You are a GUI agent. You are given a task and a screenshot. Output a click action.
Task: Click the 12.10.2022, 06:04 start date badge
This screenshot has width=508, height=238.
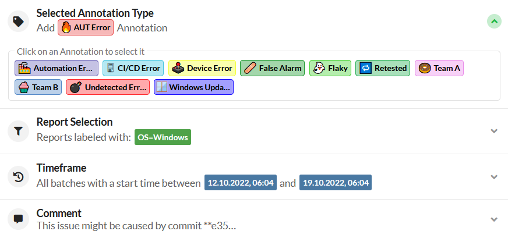[240, 183]
